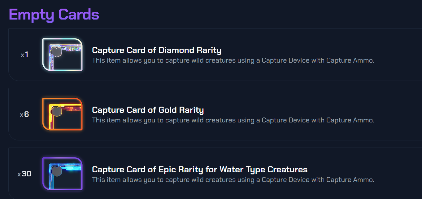Screen dimensions: 422x199
Task: Click shield badge on Epic Water card
Action: [x=56, y=171]
